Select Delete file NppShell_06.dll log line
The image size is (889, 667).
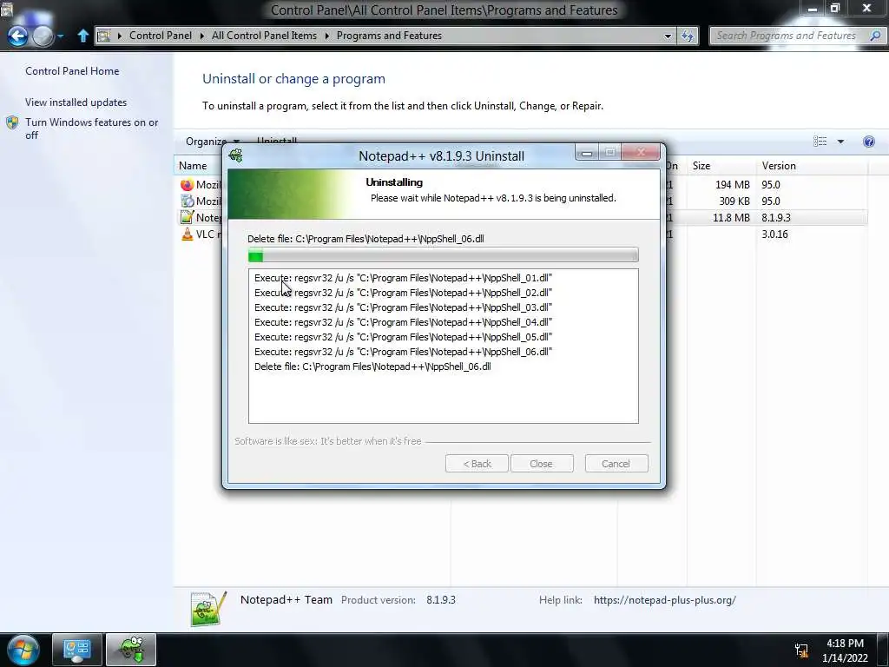coord(372,367)
